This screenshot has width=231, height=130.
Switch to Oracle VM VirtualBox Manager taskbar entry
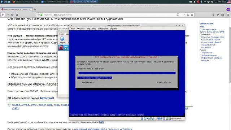pos(55,2)
